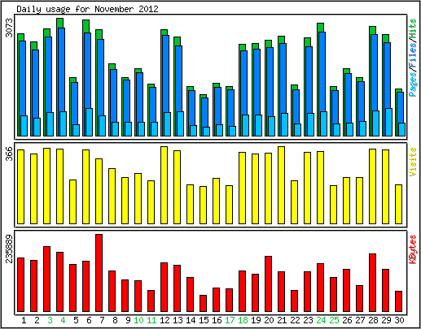Click the yellow Visits bar for day 25
This screenshot has height=329, width=421.
click(334, 205)
